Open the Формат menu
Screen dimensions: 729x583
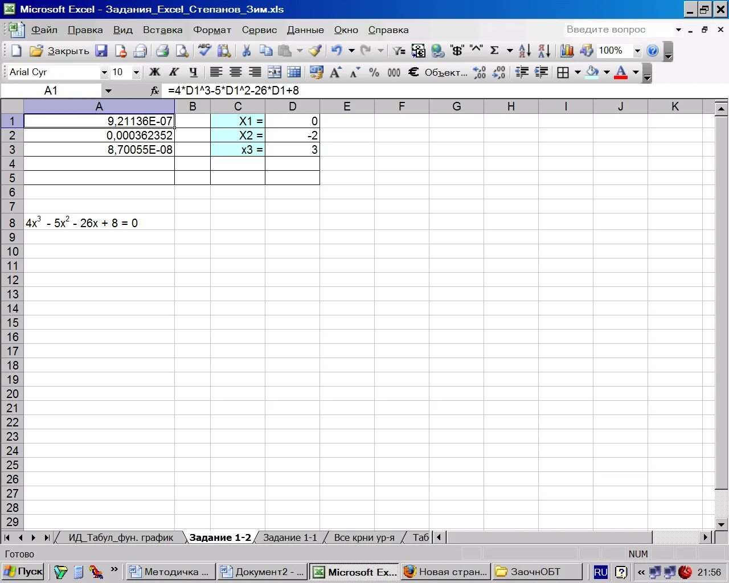click(212, 30)
